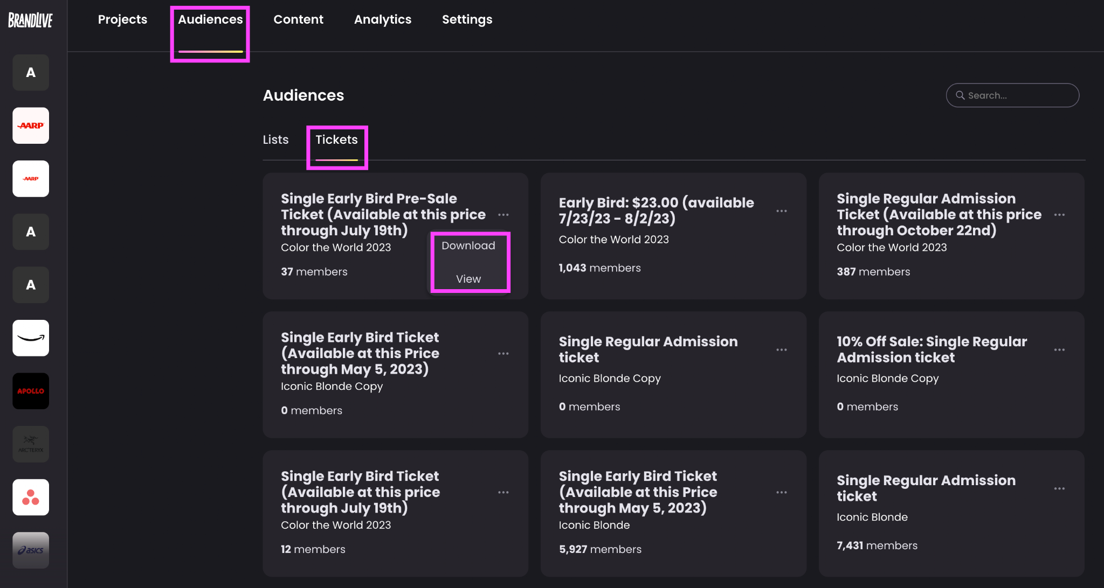Select the Arc'teryx account icon
Image resolution: width=1104 pixels, height=588 pixels.
[x=31, y=444]
